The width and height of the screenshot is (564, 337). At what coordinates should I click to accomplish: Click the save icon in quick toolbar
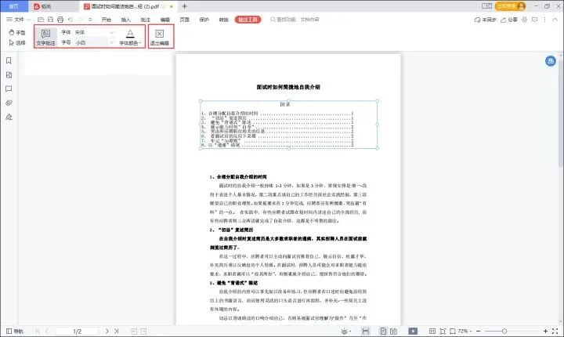coord(50,20)
